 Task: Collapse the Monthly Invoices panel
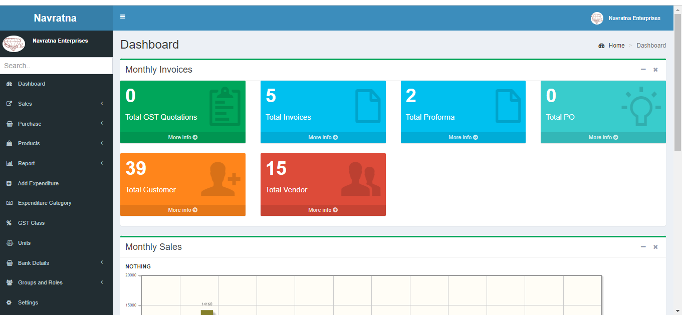click(643, 70)
